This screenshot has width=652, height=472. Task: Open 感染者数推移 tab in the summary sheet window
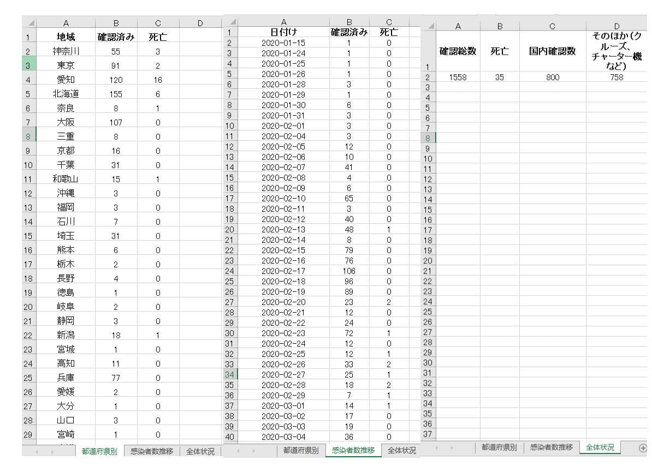tap(552, 447)
